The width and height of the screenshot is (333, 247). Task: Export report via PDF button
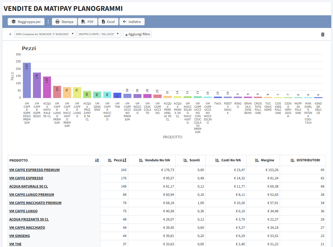click(x=88, y=22)
